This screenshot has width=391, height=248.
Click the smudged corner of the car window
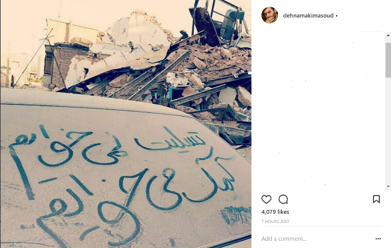pos(236,215)
